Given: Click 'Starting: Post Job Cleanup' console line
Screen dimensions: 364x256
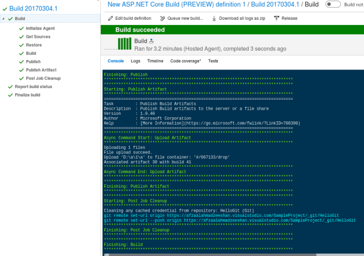Looking at the screenshot, I should 135,201.
